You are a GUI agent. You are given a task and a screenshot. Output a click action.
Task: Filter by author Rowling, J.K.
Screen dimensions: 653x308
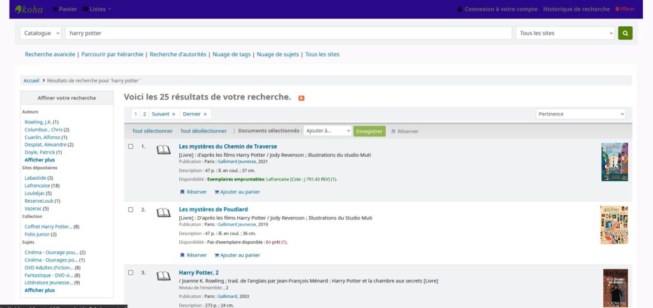38,122
